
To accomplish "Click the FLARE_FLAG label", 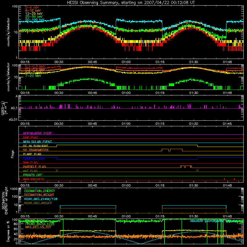I will [32, 154].
